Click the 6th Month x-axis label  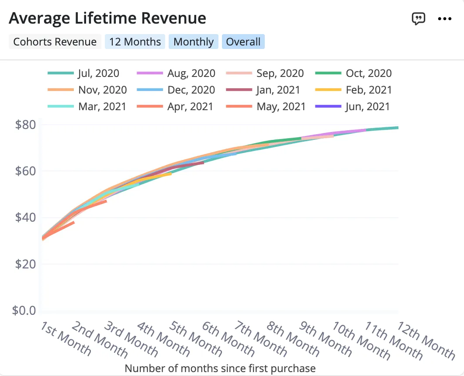(x=228, y=338)
